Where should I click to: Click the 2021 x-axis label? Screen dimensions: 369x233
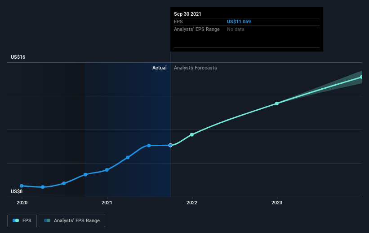(107, 203)
